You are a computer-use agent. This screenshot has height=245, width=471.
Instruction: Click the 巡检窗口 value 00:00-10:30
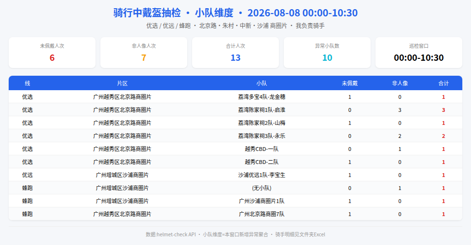419,58
